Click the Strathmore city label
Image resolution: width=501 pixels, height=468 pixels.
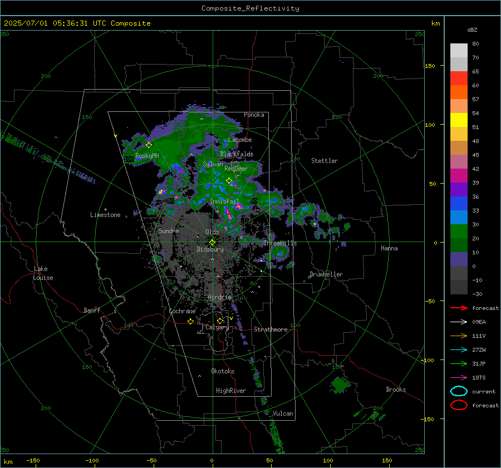[x=271, y=329]
